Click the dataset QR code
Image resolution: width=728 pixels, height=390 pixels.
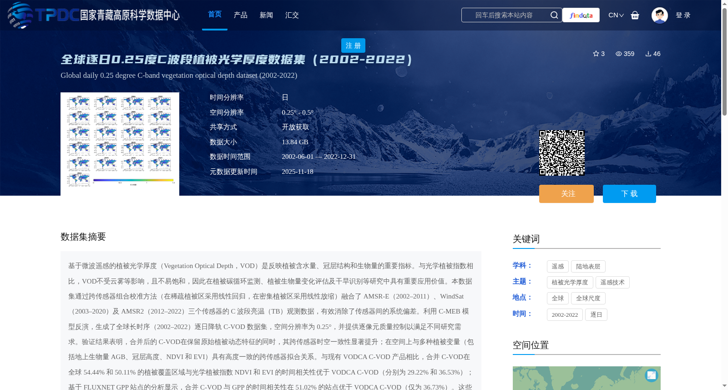(562, 153)
